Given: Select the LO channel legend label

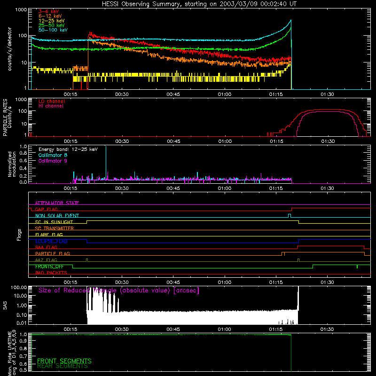Looking at the screenshot, I should click(52, 101).
